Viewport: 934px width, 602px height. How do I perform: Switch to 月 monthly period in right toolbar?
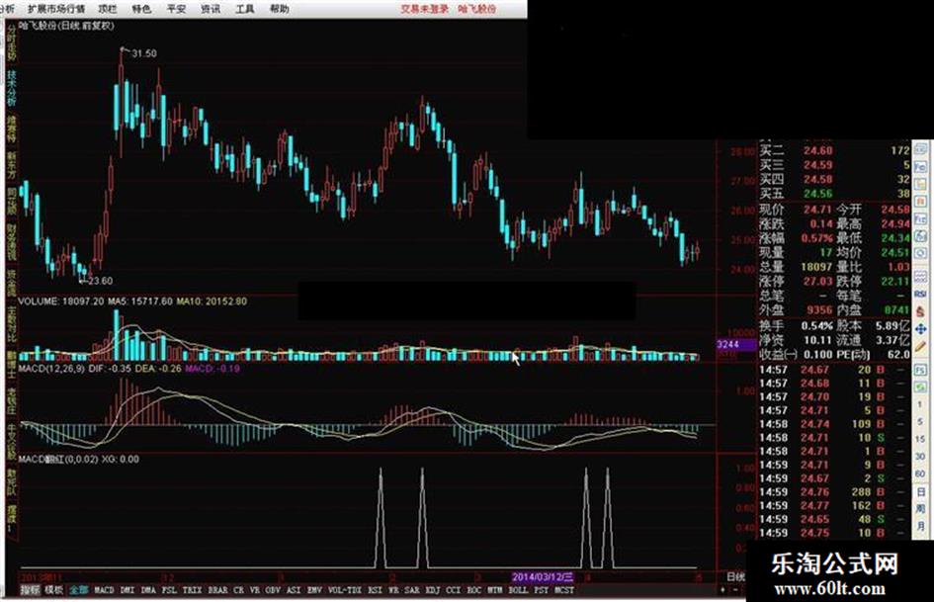(921, 526)
